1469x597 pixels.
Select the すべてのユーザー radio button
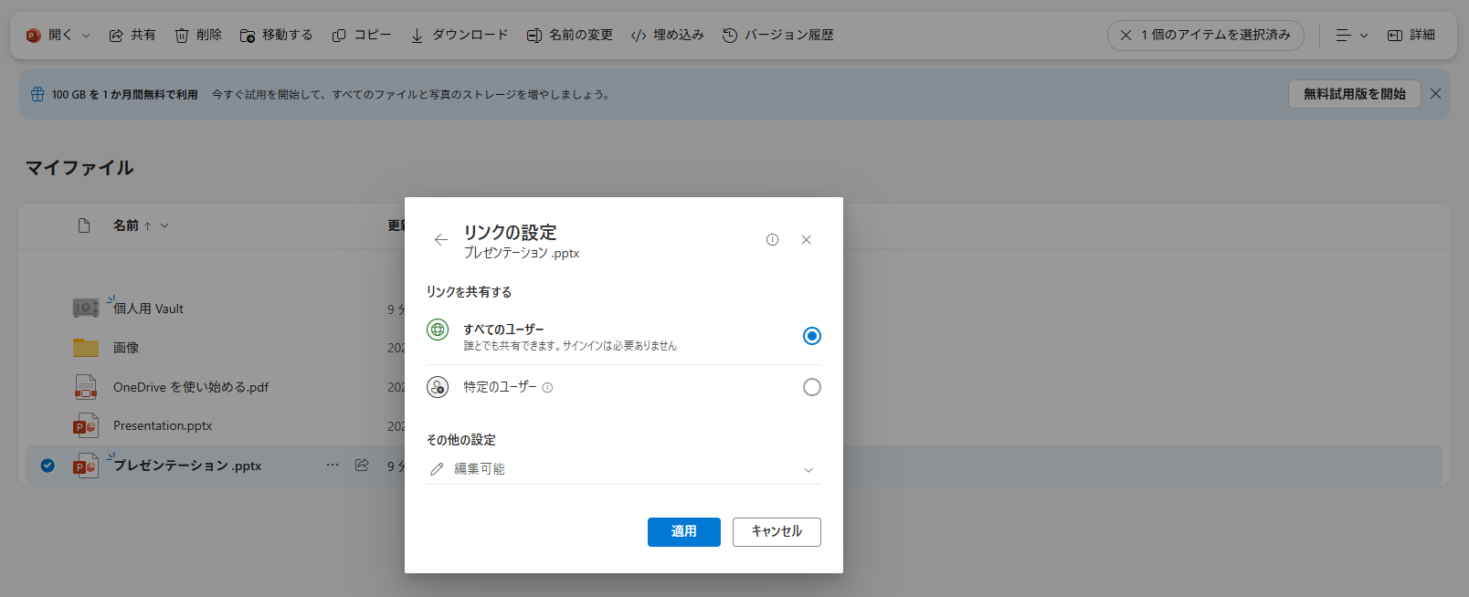click(811, 336)
